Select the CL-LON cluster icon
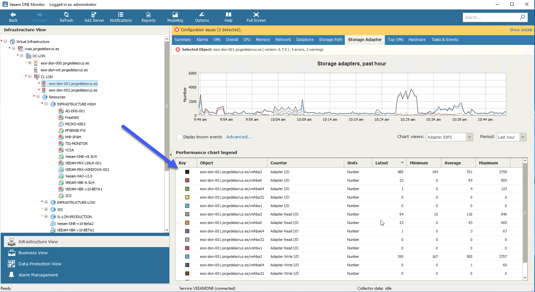The width and height of the screenshot is (535, 292). click(x=37, y=77)
